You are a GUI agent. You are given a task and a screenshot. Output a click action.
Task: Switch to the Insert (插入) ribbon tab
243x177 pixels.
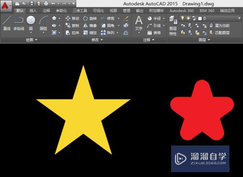tap(33, 11)
